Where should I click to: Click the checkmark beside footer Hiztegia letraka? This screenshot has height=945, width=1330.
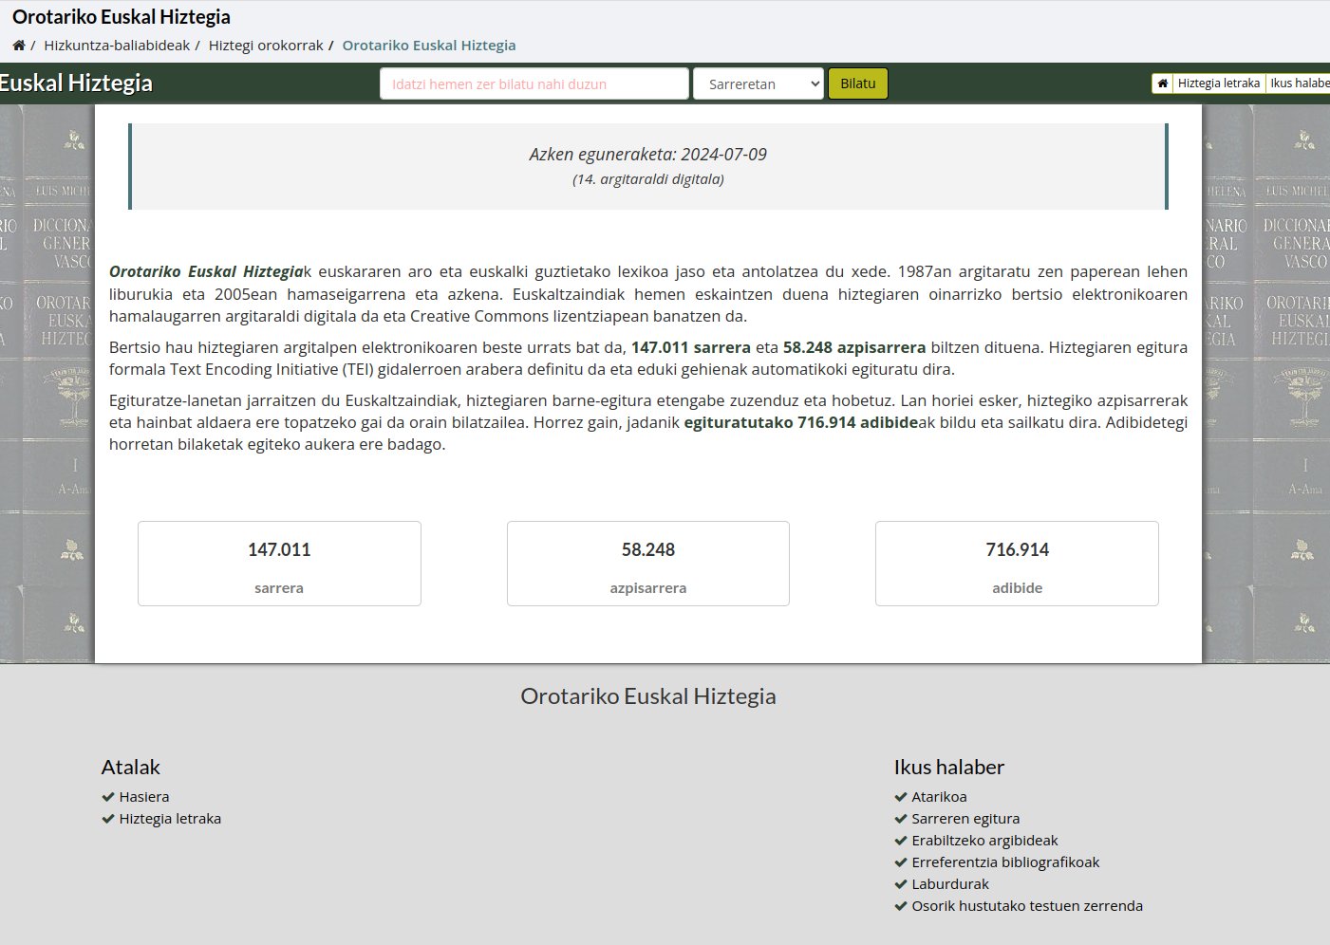click(108, 819)
